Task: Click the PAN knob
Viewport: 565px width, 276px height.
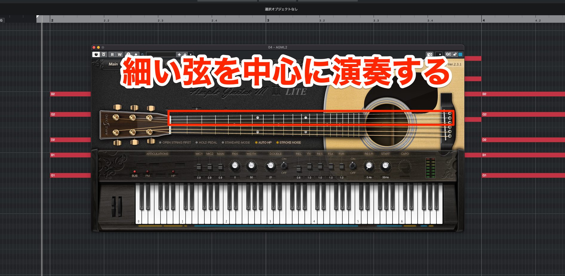Action: (235, 166)
